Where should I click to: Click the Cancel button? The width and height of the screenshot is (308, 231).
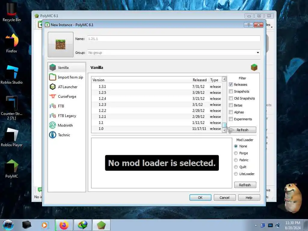[x=225, y=198]
